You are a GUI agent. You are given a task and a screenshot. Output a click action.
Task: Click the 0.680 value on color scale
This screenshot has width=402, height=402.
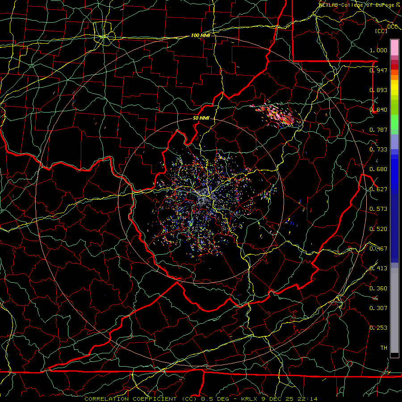tap(378, 169)
